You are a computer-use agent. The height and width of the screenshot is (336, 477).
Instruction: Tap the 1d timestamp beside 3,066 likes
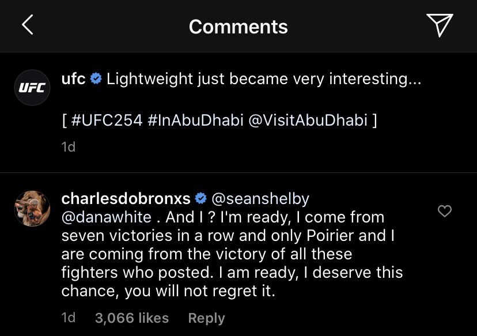click(x=68, y=318)
